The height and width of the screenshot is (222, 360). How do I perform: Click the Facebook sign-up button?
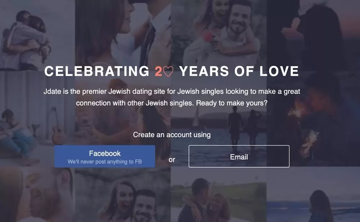click(x=105, y=156)
